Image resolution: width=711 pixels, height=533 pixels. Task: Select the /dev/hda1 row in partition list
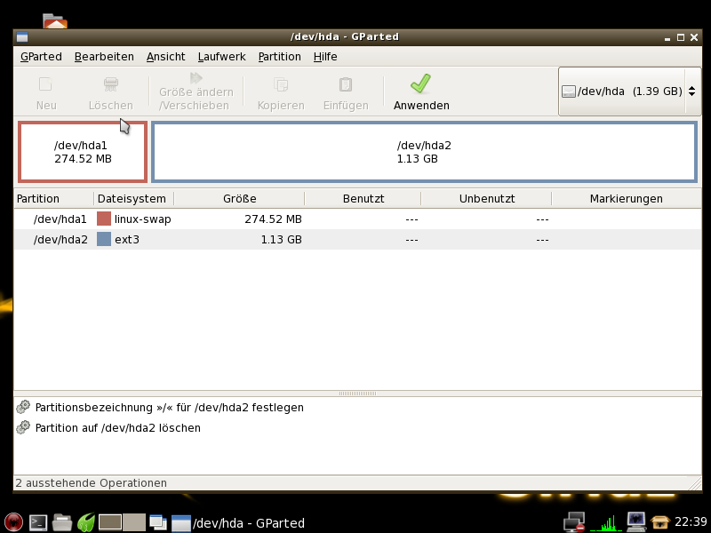(357, 219)
